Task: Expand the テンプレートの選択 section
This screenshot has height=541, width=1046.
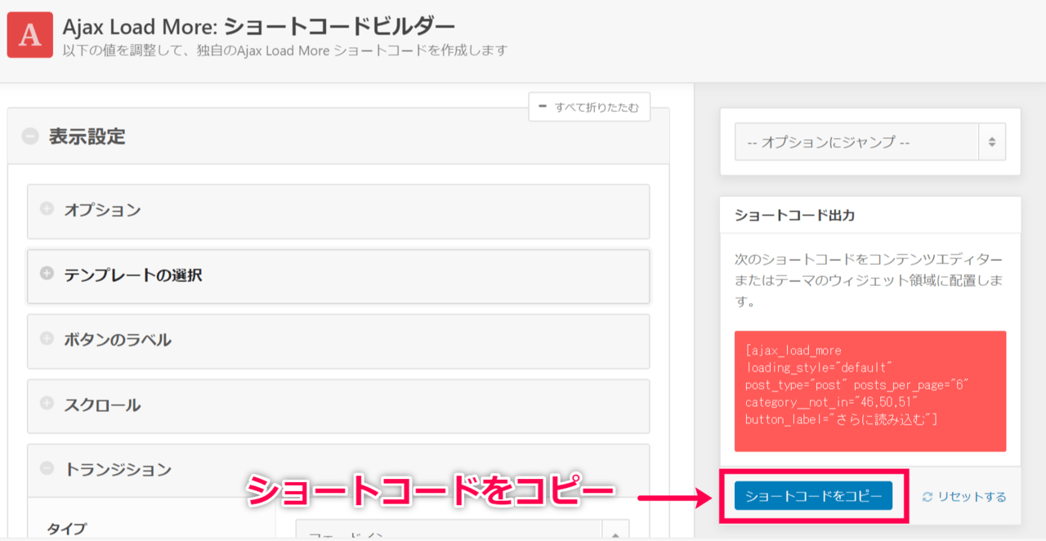Action: [x=338, y=275]
